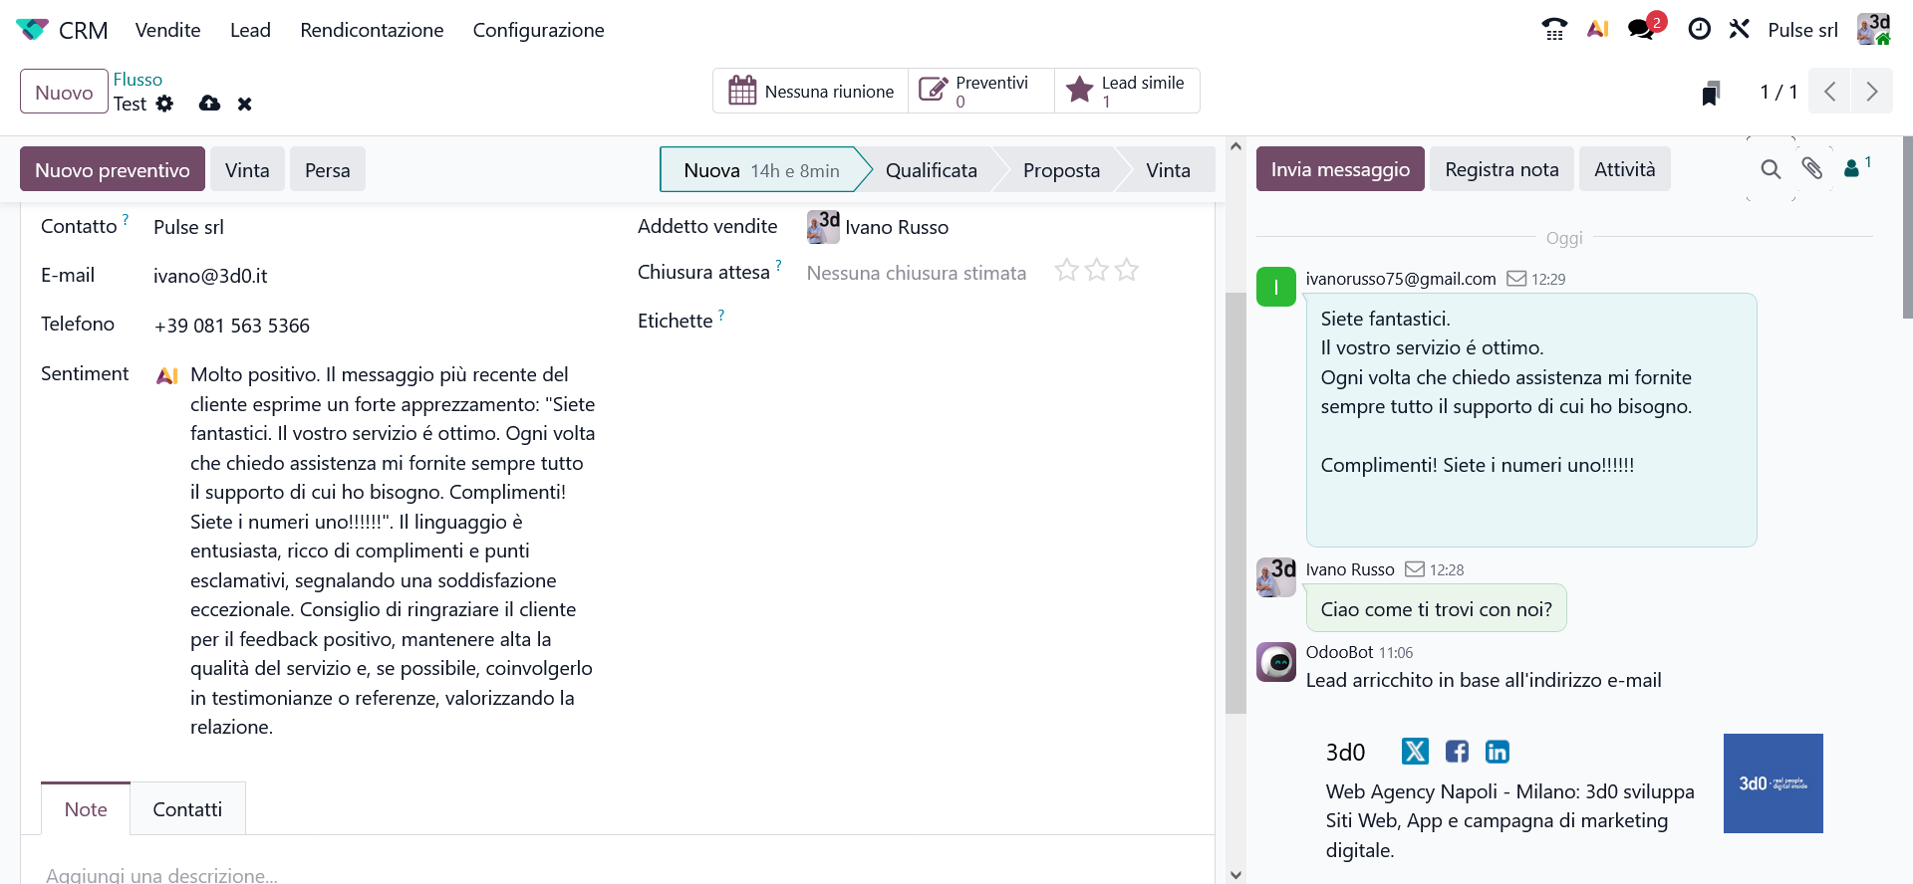The image size is (1913, 884).
Task: Click the page's right-edge vertical scrollbar
Action: point(1907,227)
